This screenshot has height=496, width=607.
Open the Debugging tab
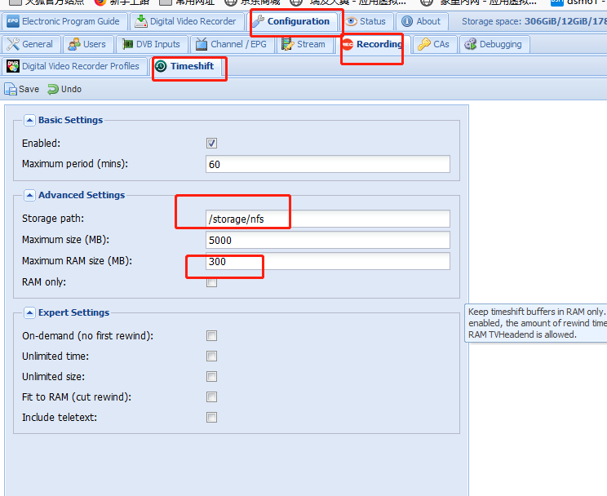(x=494, y=44)
